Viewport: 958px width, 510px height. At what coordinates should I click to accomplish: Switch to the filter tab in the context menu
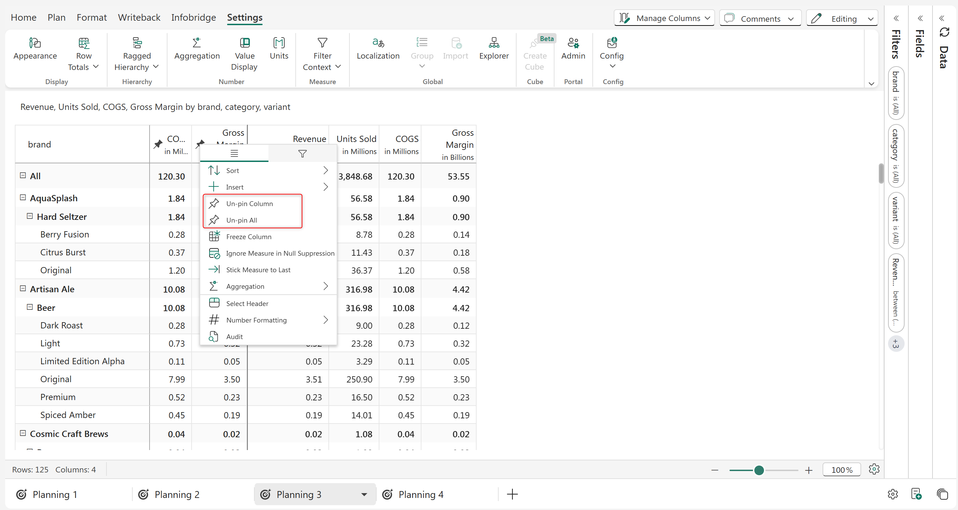point(302,153)
